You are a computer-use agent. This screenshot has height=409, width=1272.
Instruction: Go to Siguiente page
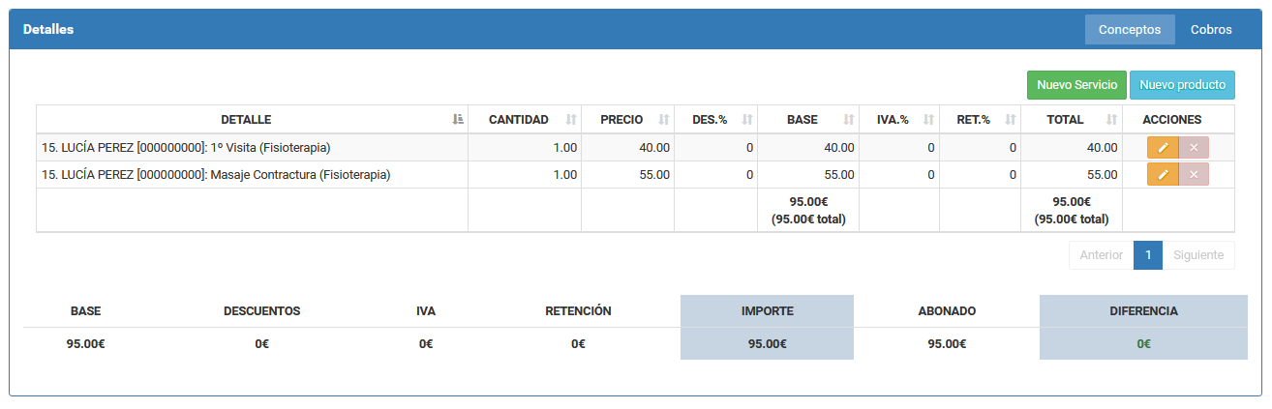[x=1198, y=255]
